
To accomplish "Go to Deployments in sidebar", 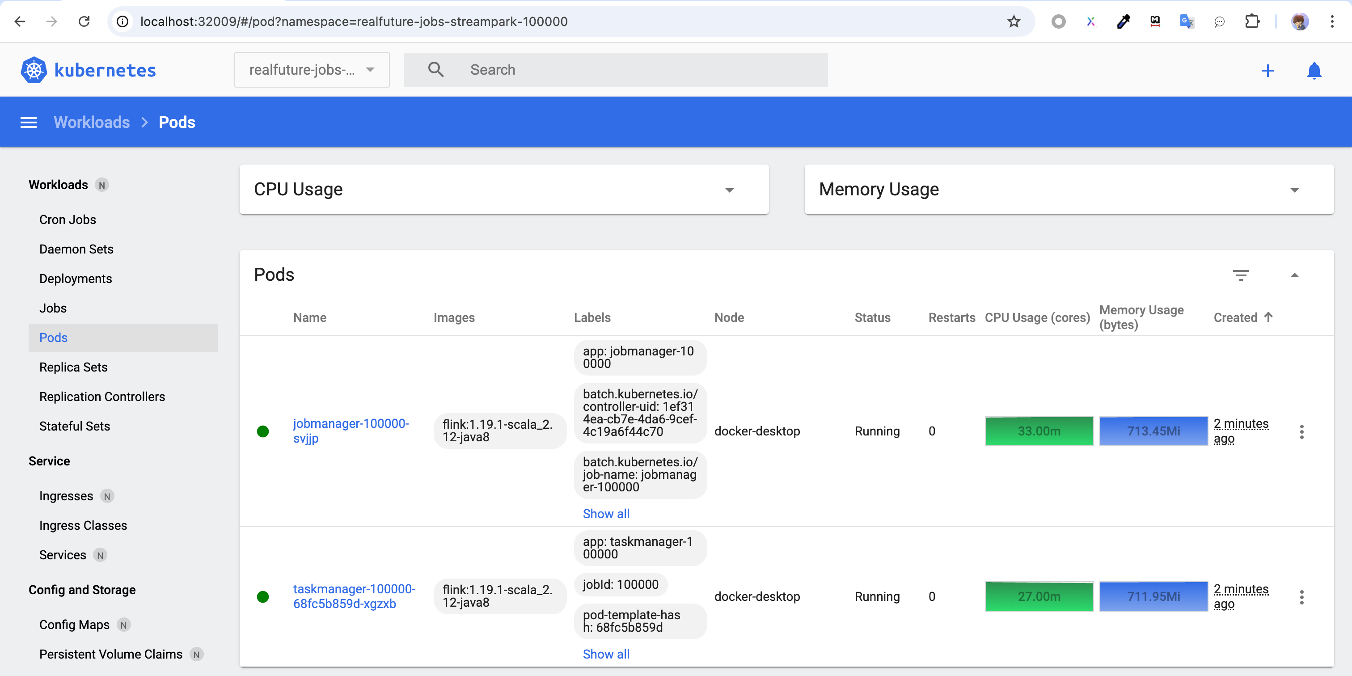I will pyautogui.click(x=76, y=279).
